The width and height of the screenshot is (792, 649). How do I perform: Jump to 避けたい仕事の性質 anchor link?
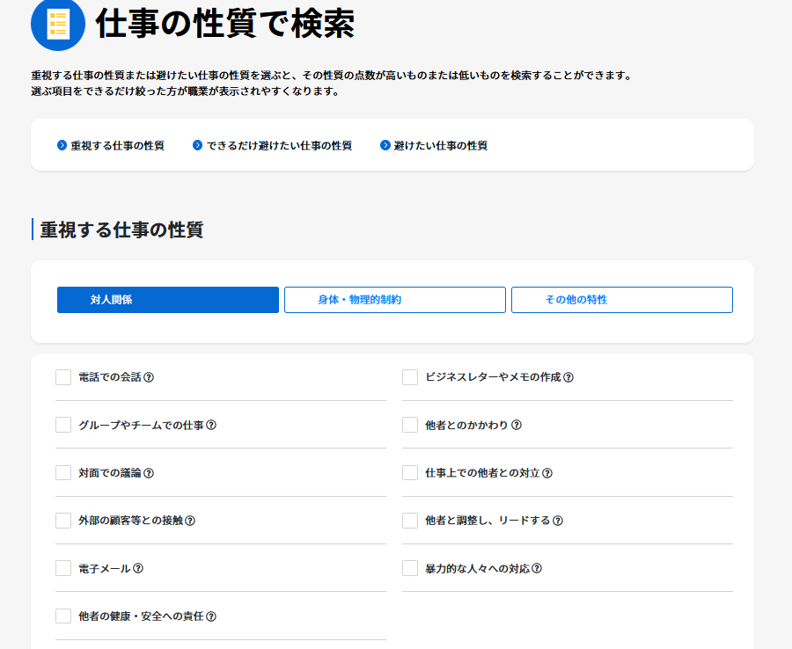(441, 145)
